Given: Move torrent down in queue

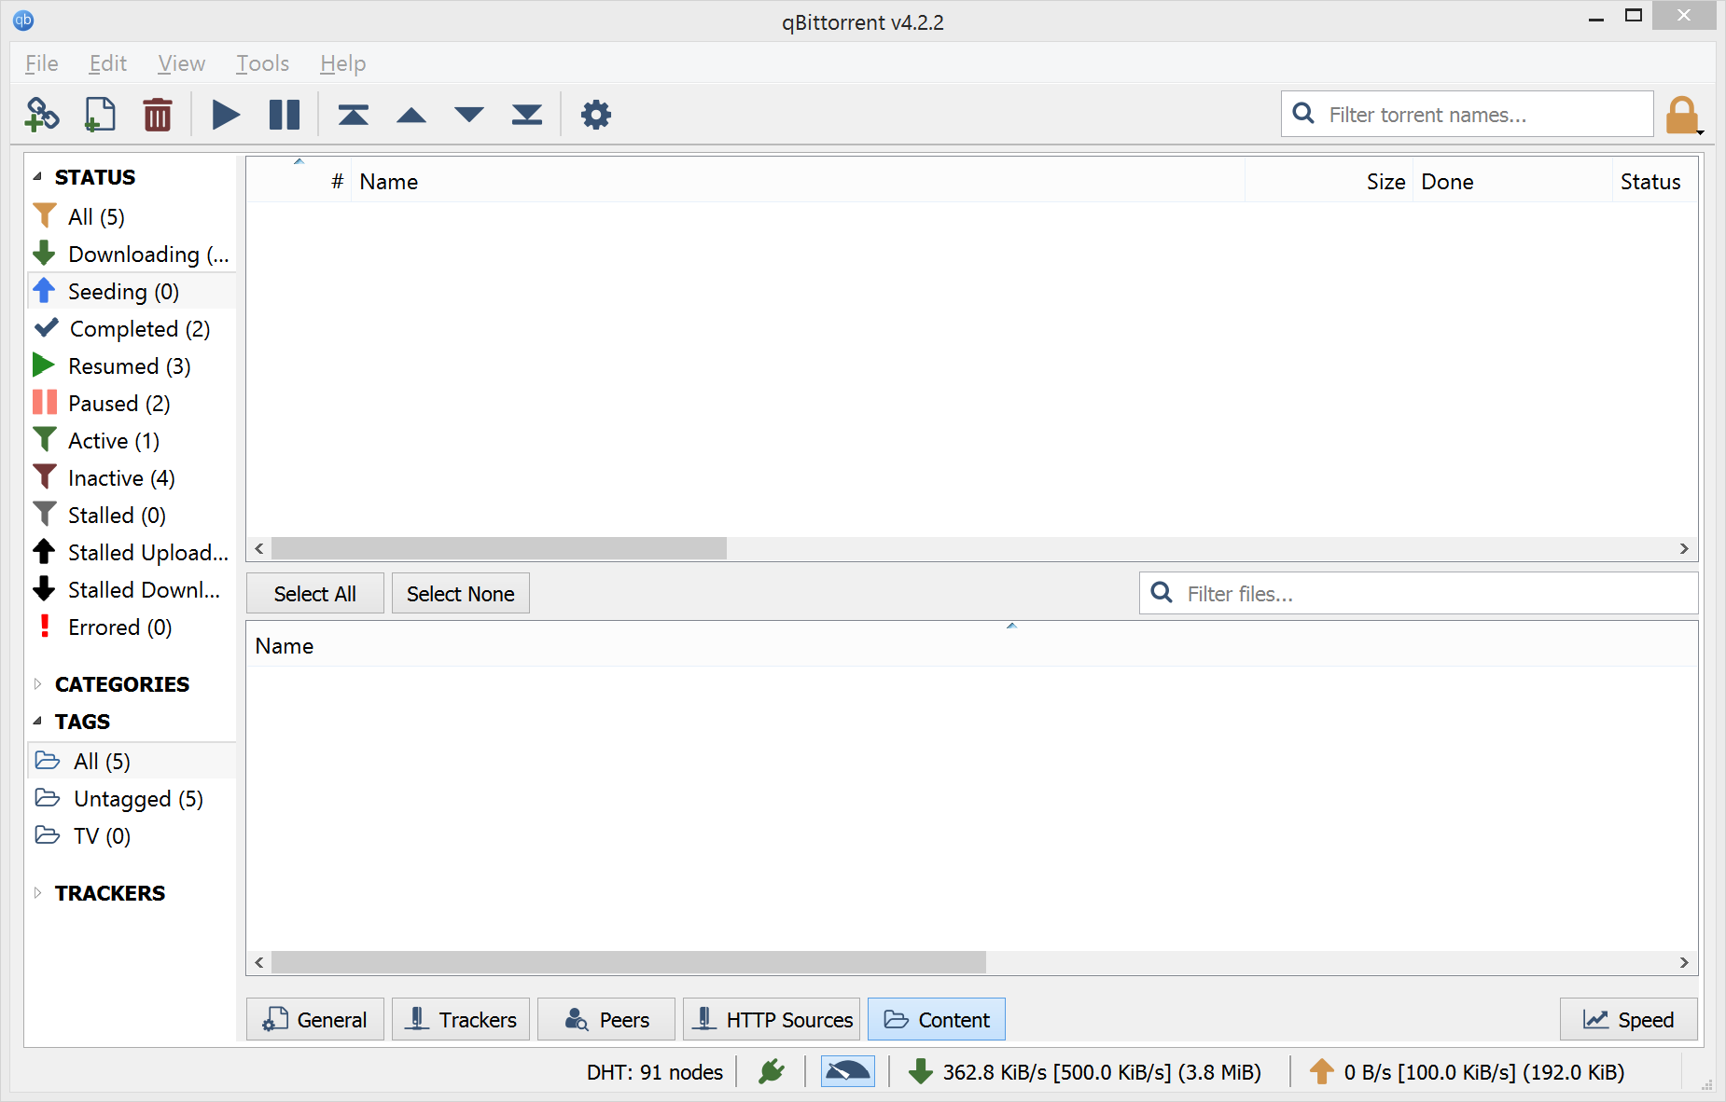Looking at the screenshot, I should click(469, 115).
